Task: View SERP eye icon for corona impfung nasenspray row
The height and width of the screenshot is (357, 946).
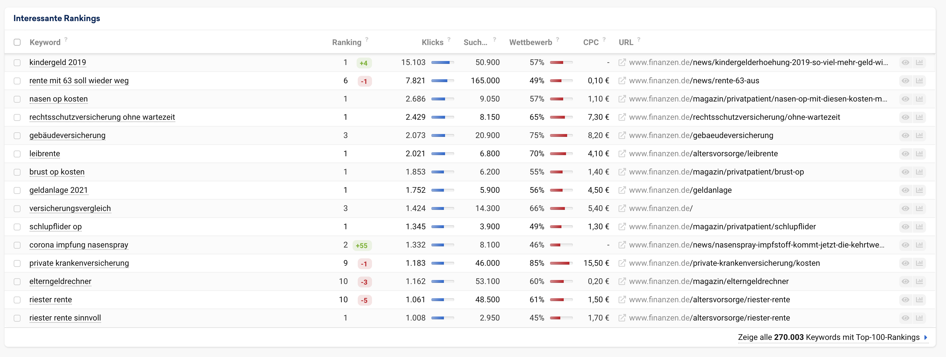Action: 905,245
